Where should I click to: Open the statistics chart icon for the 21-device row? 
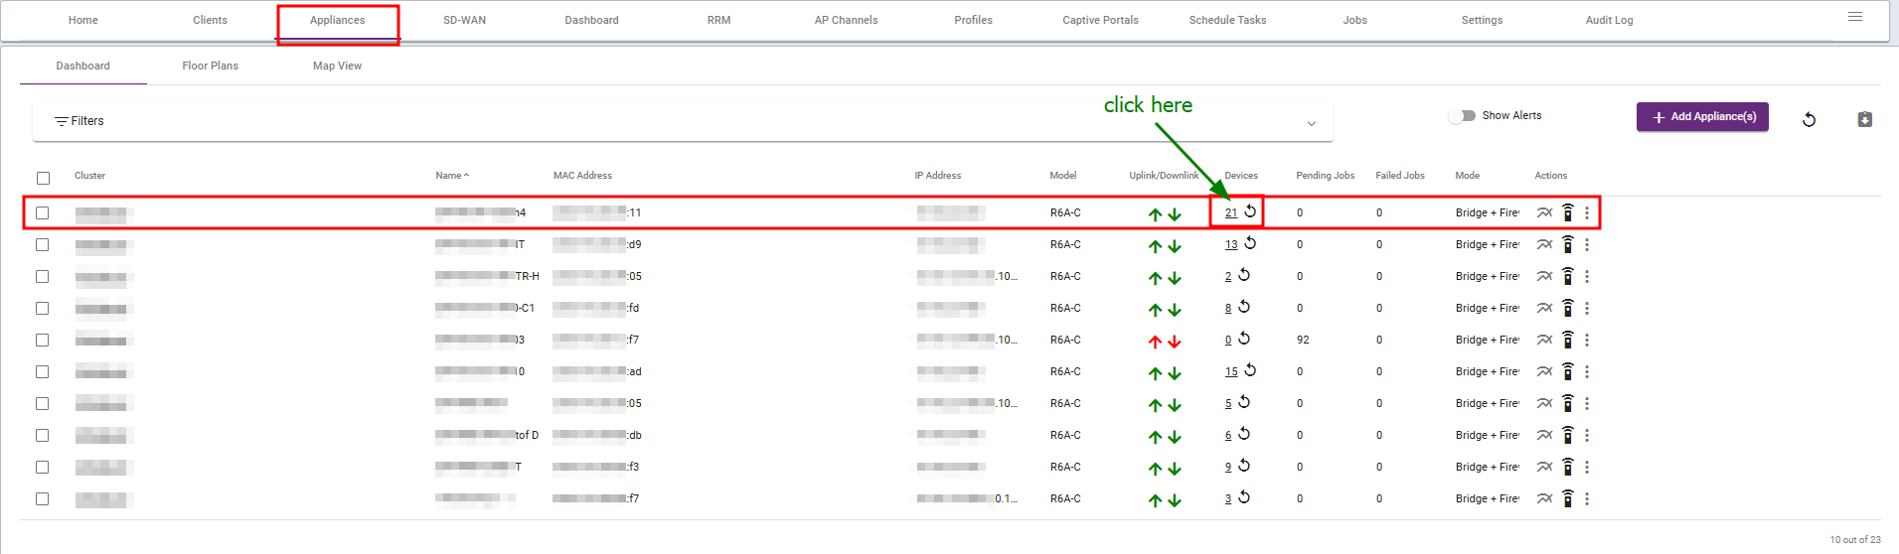(1544, 212)
